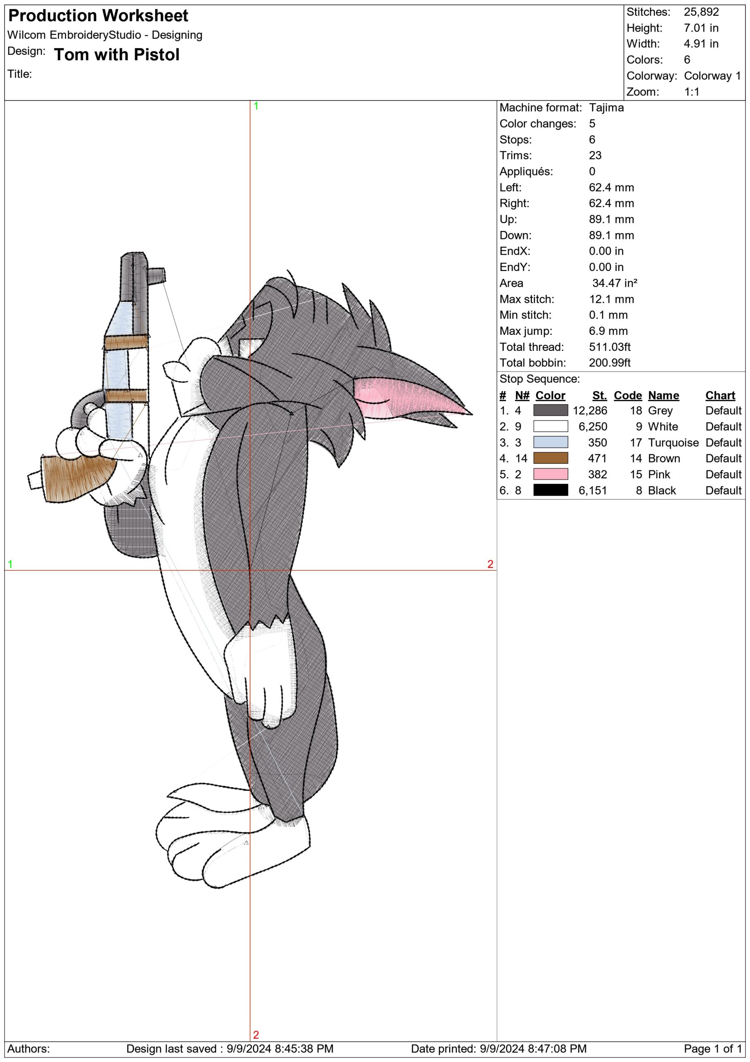Click the 'Brown' color name

click(664, 458)
